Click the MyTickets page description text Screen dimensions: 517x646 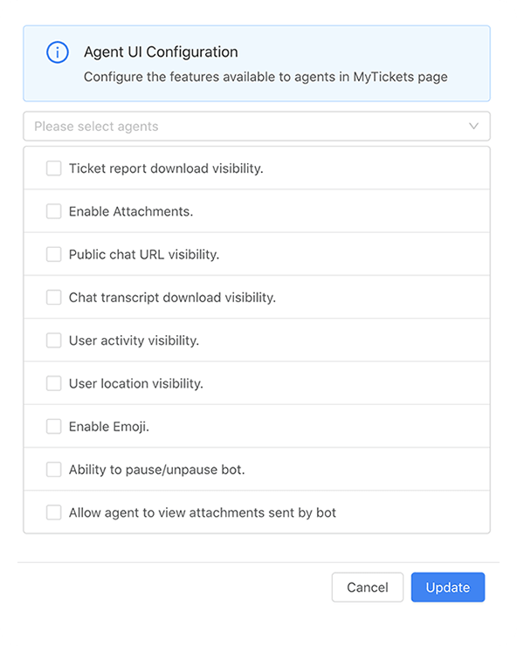pos(265,77)
